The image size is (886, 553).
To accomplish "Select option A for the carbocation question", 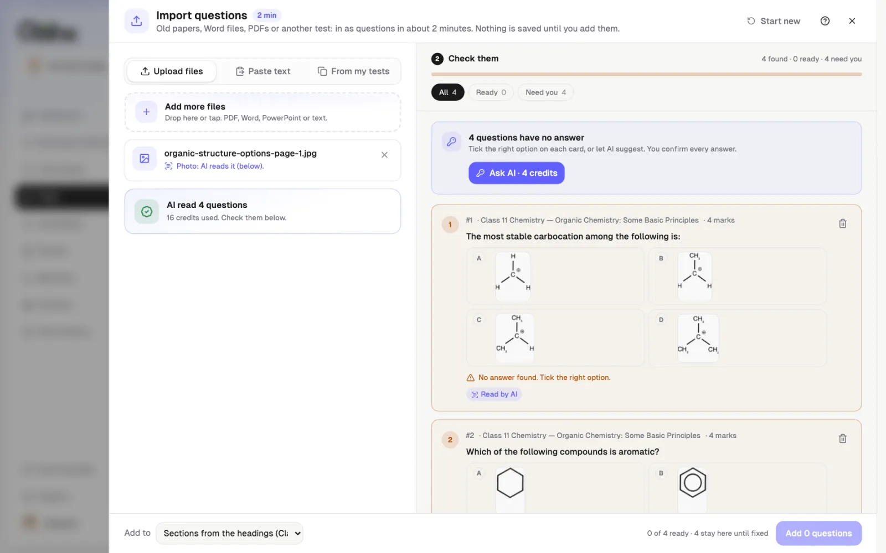I will 555,276.
